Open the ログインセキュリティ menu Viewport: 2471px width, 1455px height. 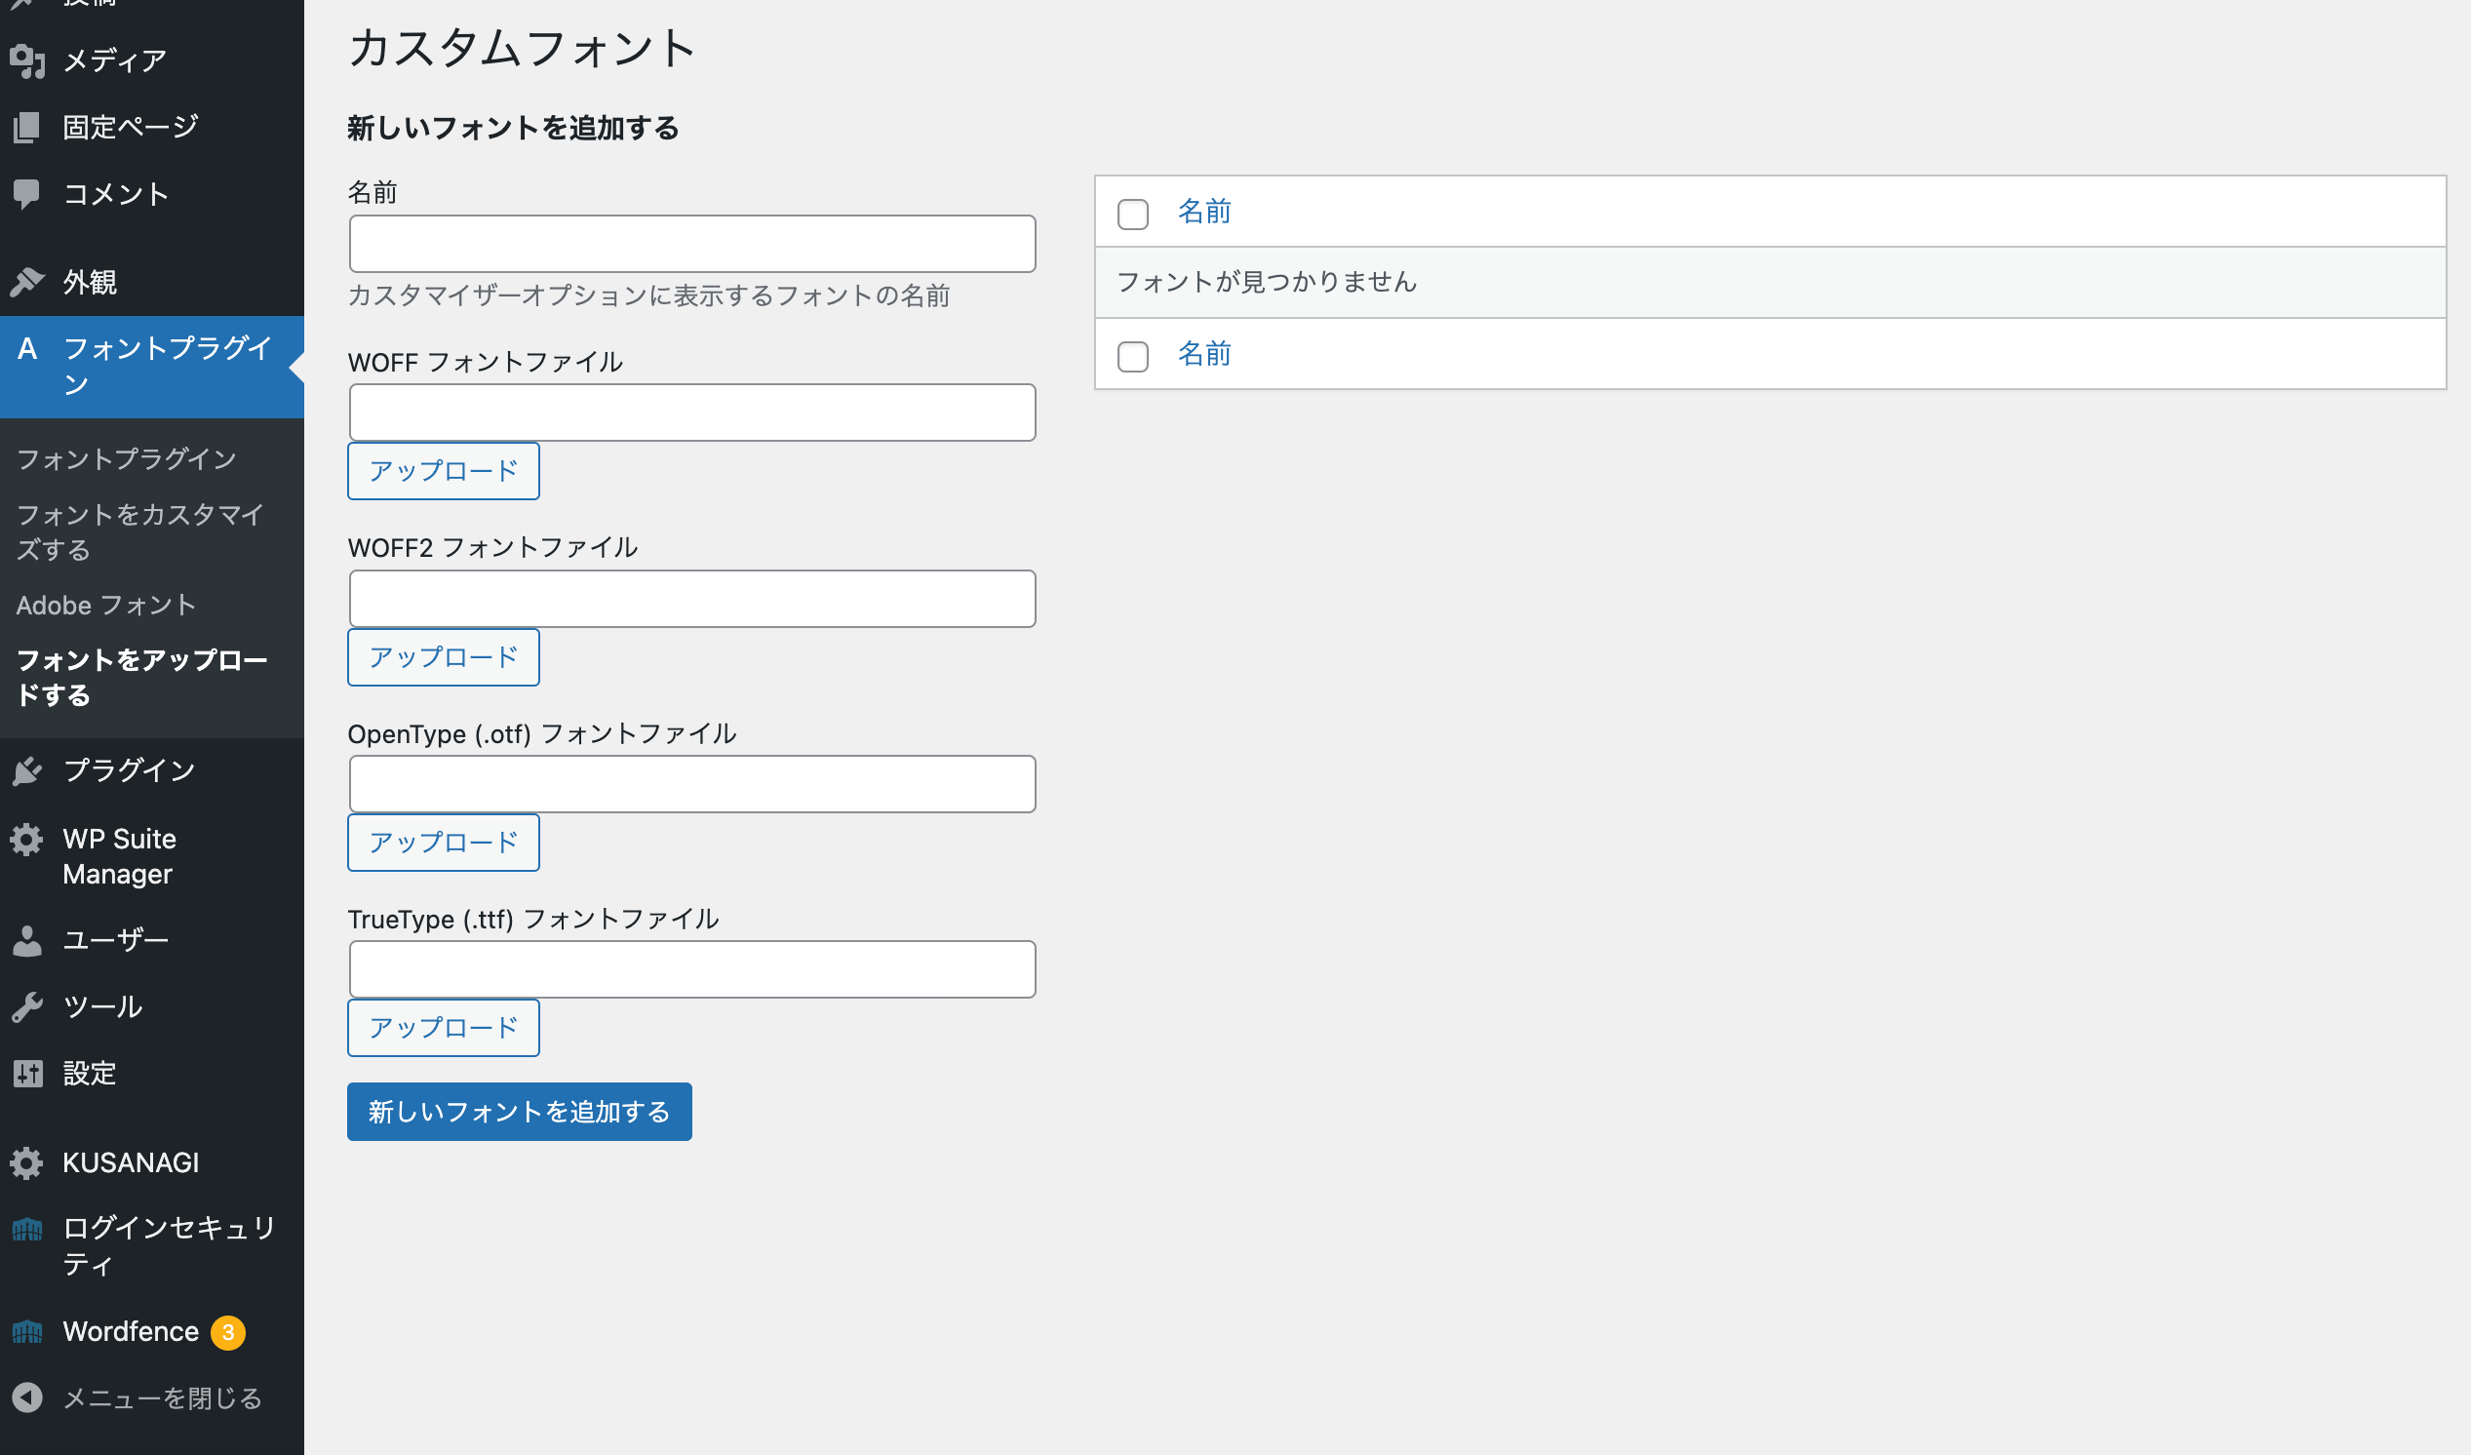tap(152, 1246)
